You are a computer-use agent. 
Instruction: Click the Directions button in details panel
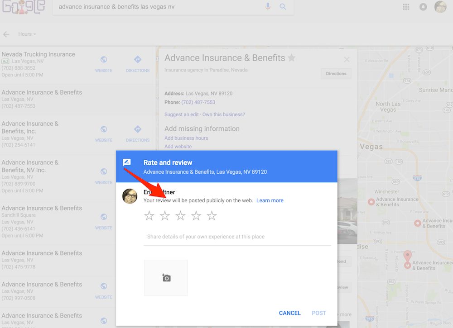(336, 74)
